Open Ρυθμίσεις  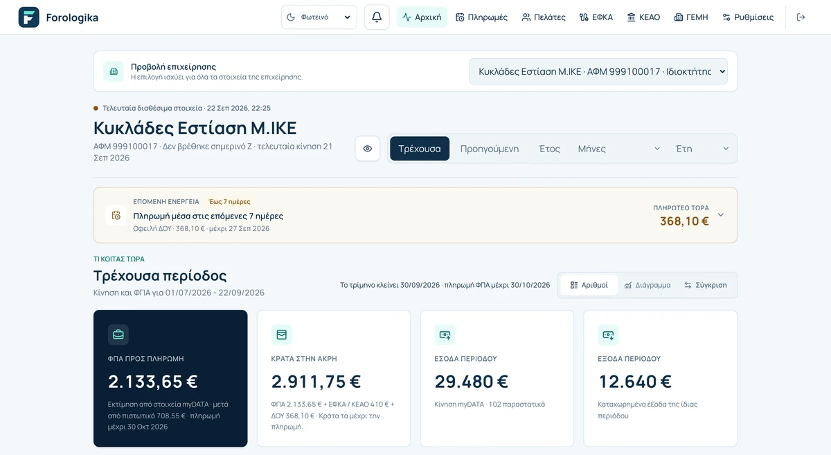pos(748,17)
